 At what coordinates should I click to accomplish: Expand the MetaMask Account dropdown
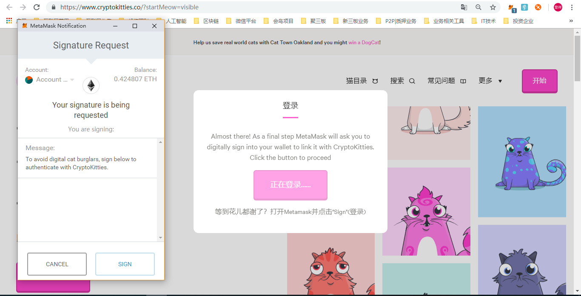(x=72, y=80)
